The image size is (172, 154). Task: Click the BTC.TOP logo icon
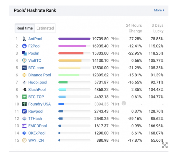24,97
